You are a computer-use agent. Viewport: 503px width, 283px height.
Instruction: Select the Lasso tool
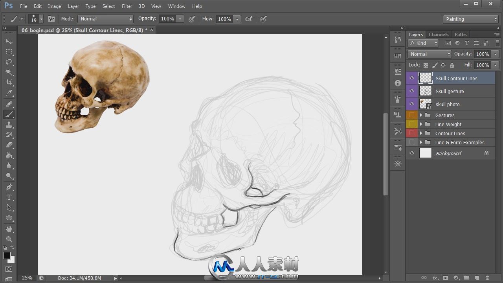(x=9, y=62)
